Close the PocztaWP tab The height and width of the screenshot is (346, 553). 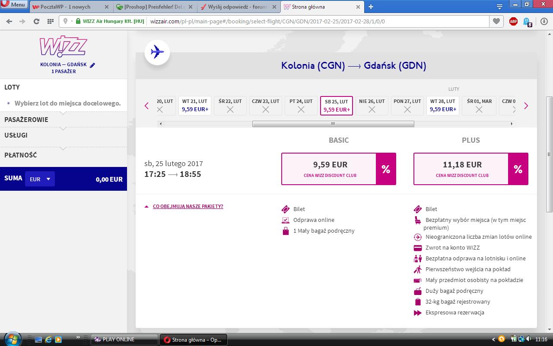coord(107,7)
